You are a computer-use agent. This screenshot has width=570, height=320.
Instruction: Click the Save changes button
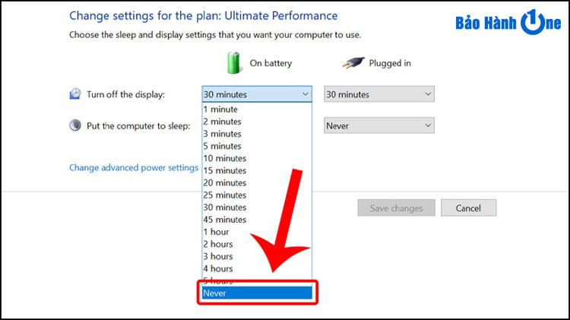point(396,208)
